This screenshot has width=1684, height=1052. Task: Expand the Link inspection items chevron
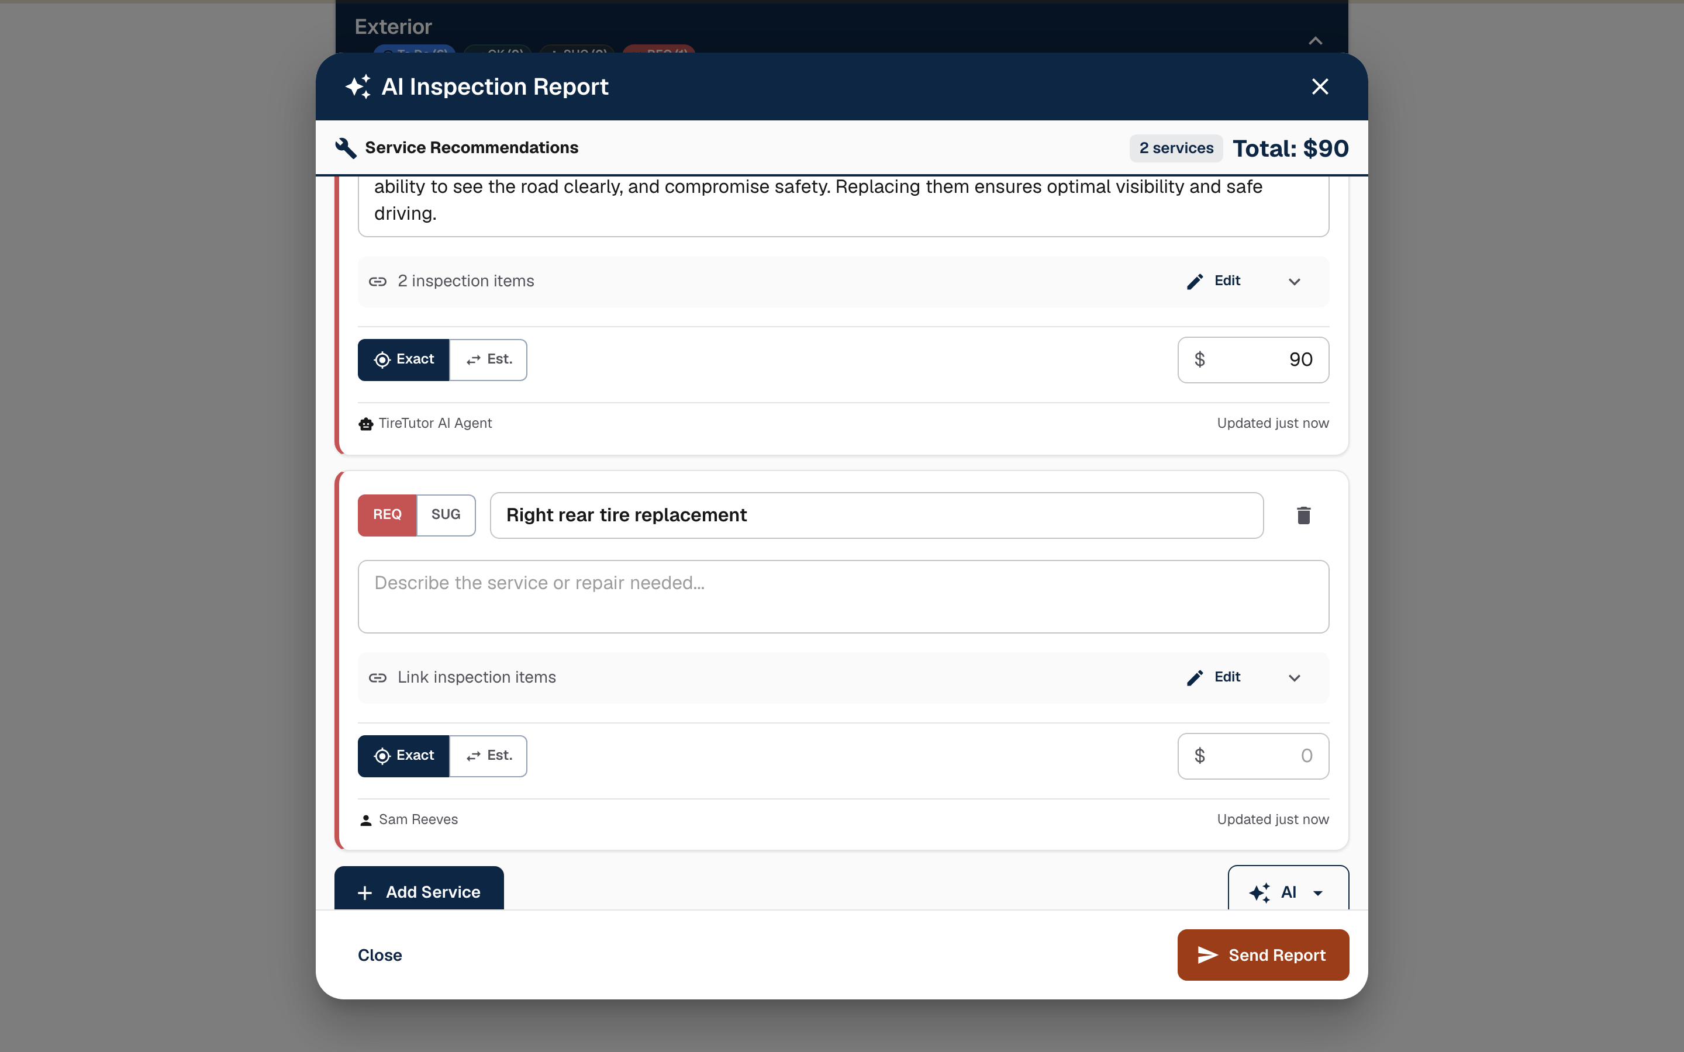click(1293, 678)
